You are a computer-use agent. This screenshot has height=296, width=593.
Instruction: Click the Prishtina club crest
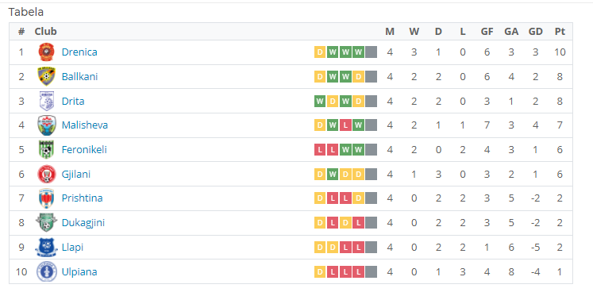click(47, 198)
